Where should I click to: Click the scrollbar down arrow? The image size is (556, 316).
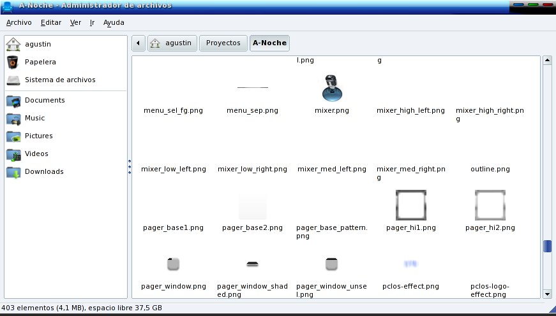[x=547, y=294]
